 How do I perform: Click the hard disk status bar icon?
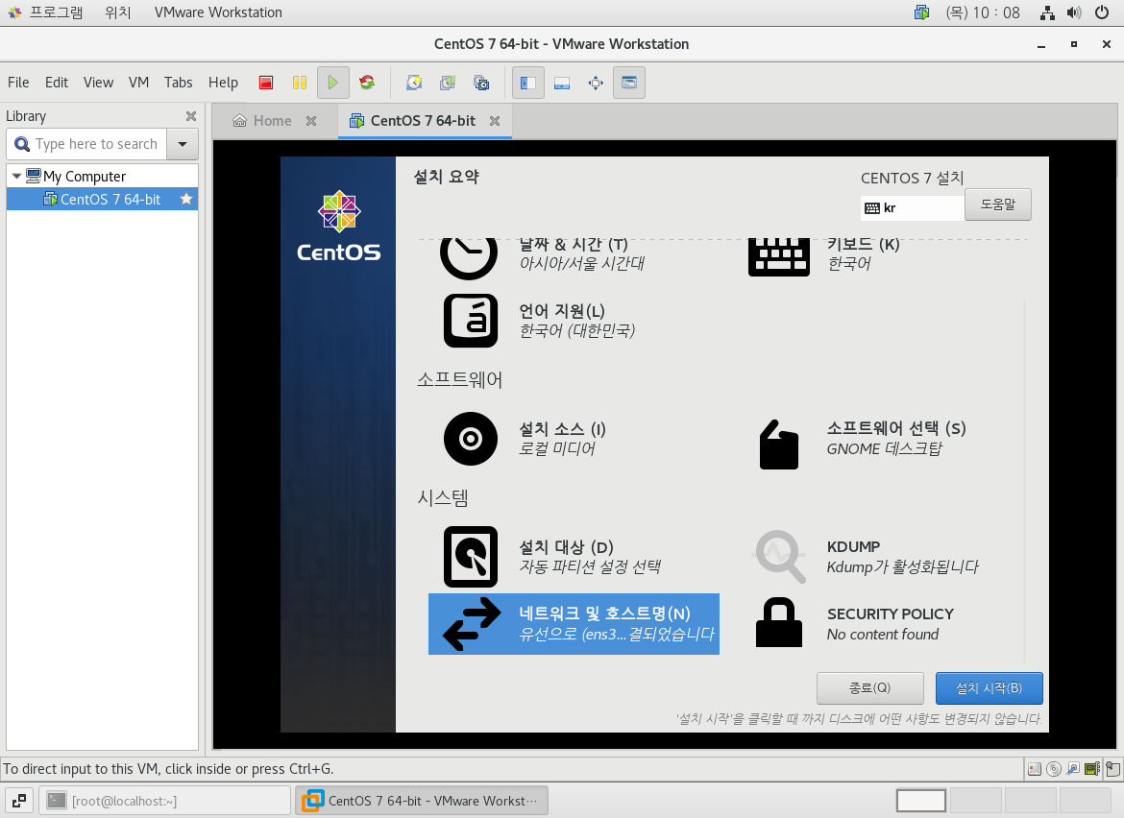pos(1035,769)
